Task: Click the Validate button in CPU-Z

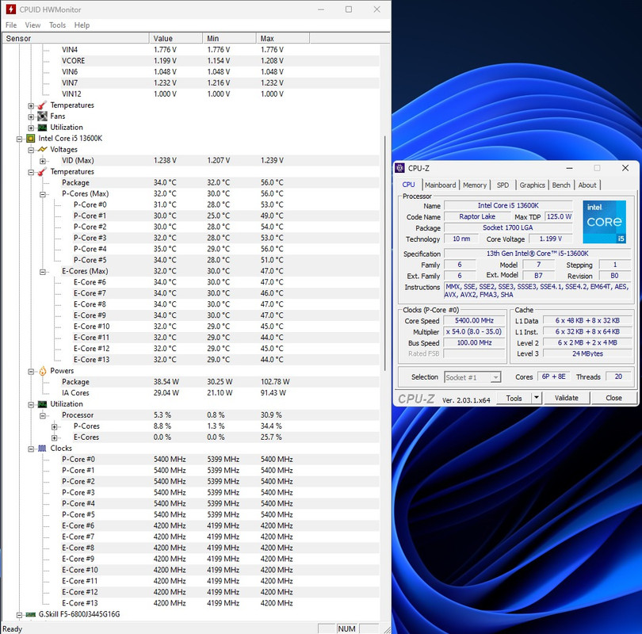Action: coord(567,398)
